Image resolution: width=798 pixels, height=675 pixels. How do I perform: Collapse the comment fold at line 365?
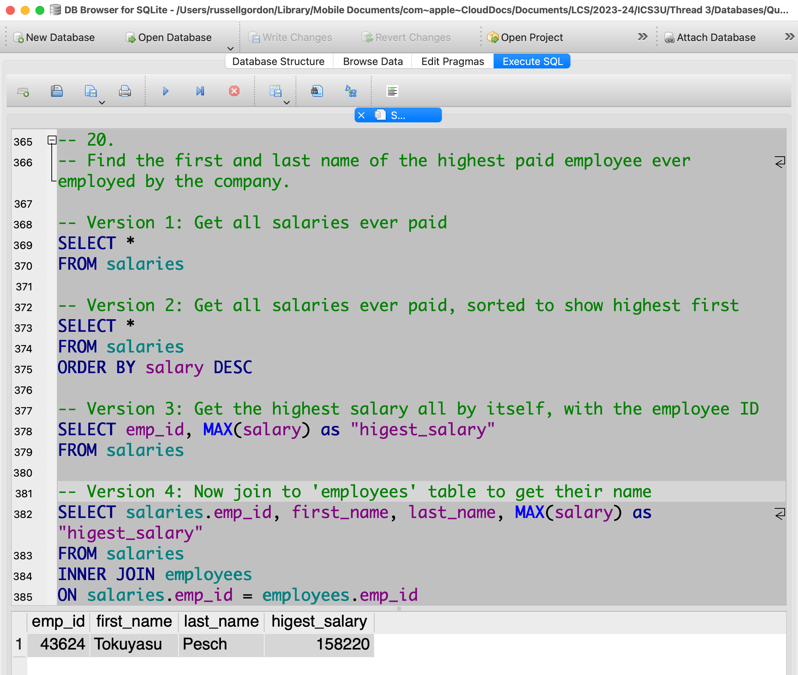coord(52,140)
